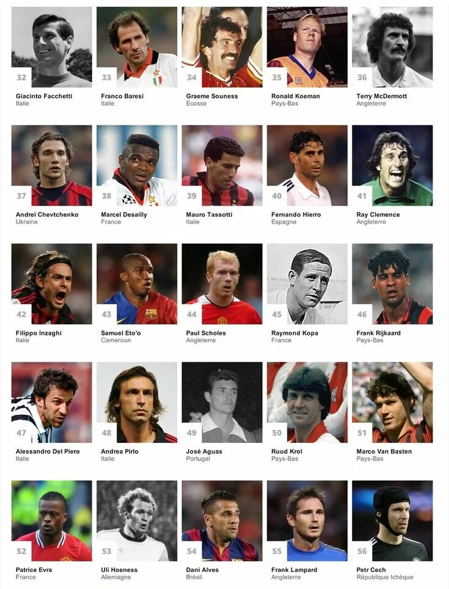The image size is (449, 589).
Task: Select Andreï Chevtchenko's thumbnail image
Action: [x=52, y=166]
